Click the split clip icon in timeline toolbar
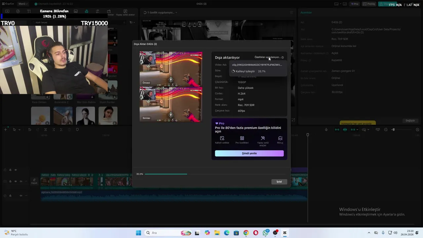The width and height of the screenshot is (423, 238). click(x=46, y=130)
